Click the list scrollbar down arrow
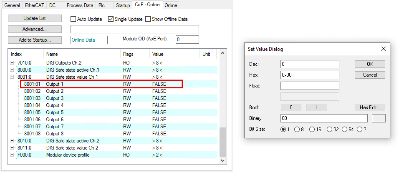The height and width of the screenshot is (172, 399). (x=222, y=161)
